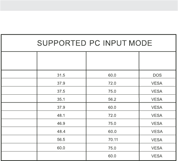
Task: Click 72.0 in the 48.1 row
Action: (112, 116)
